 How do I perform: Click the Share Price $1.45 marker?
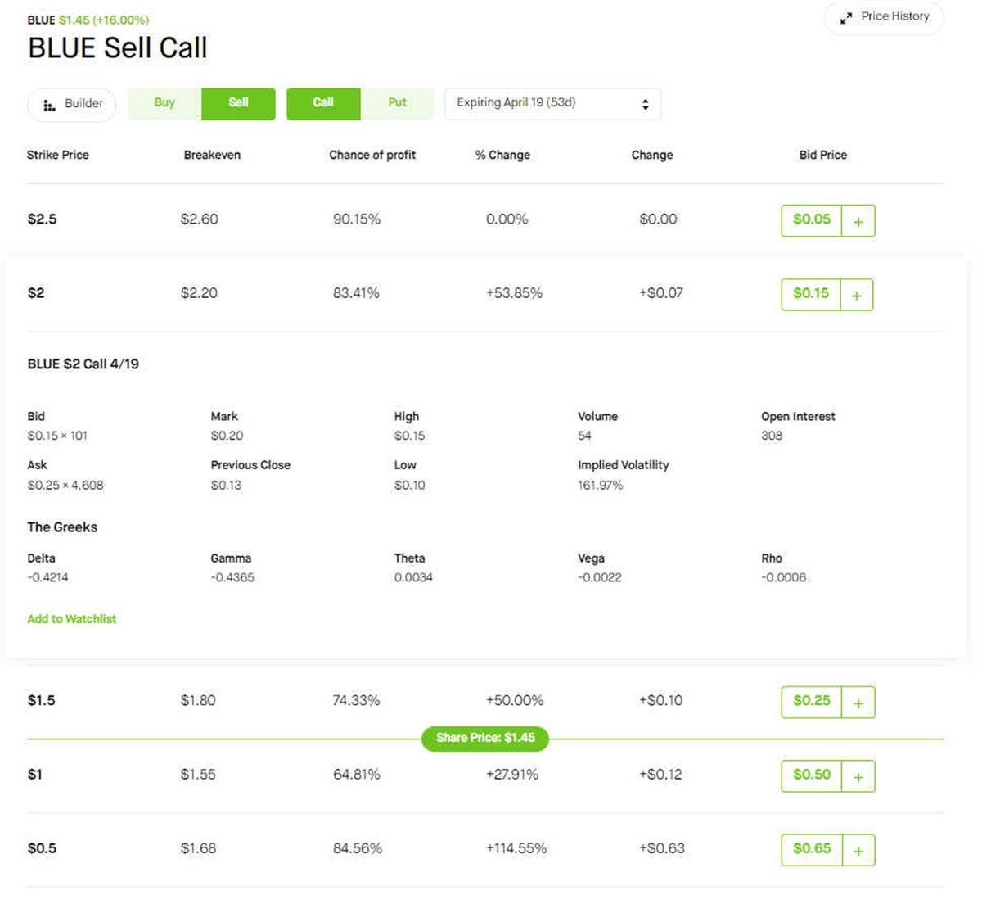point(485,738)
